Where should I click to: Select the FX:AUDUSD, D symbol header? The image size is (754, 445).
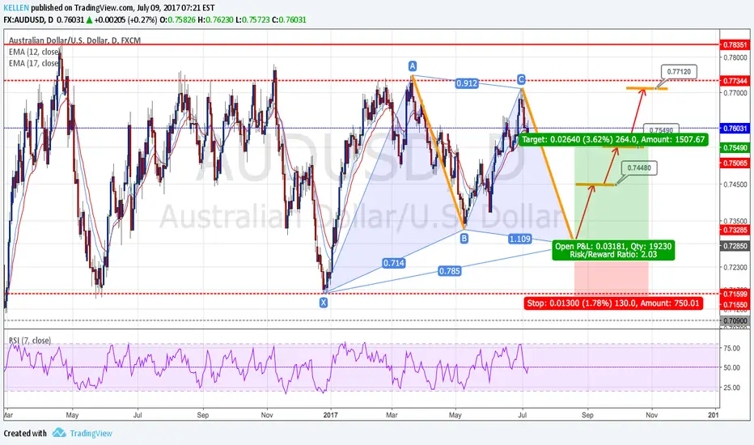pos(28,19)
